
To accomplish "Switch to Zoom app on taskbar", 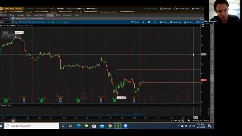I will tap(125, 126).
